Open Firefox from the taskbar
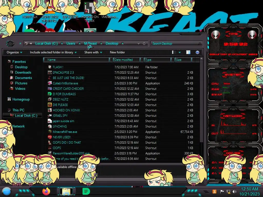 [x=46, y=191]
